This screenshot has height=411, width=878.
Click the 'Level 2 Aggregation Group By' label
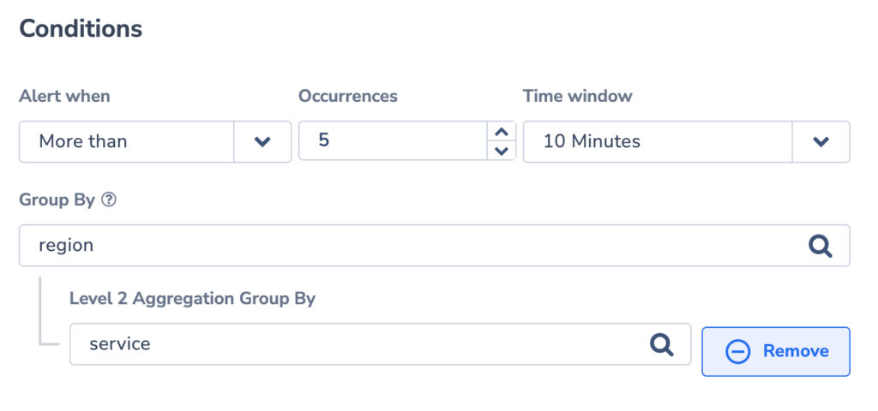(192, 299)
